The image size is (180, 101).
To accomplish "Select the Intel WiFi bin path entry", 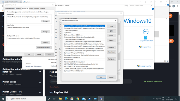I will [84, 53].
